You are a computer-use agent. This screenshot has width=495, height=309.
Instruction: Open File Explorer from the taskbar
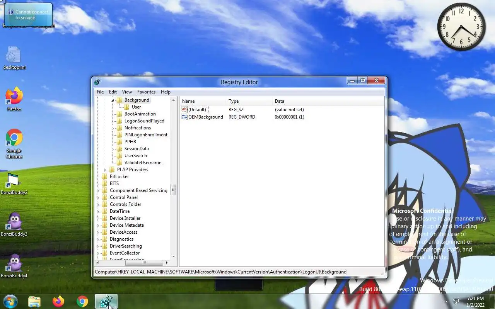34,301
